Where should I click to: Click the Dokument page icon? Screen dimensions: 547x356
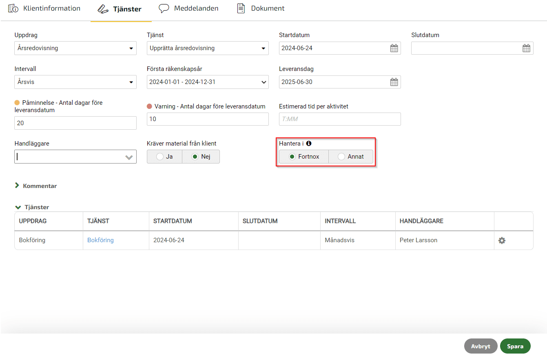tap(241, 8)
